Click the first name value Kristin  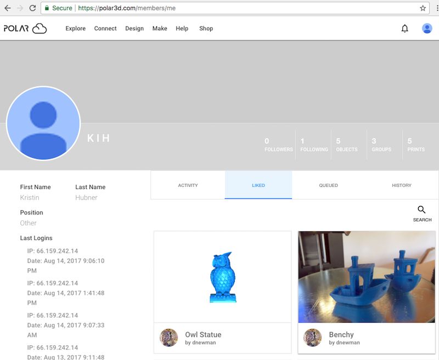coord(30,198)
